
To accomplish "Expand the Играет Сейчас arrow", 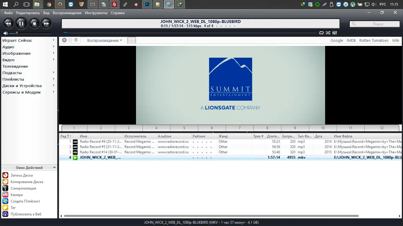I will tap(54, 40).
